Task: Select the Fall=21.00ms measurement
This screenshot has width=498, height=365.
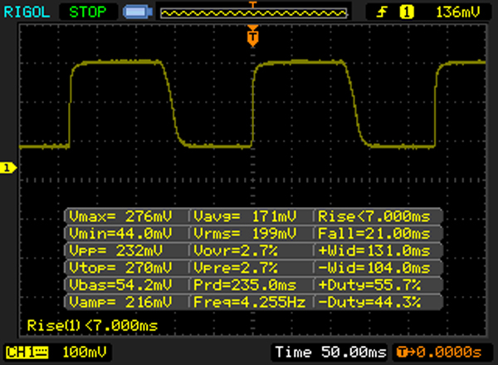Action: (x=374, y=234)
